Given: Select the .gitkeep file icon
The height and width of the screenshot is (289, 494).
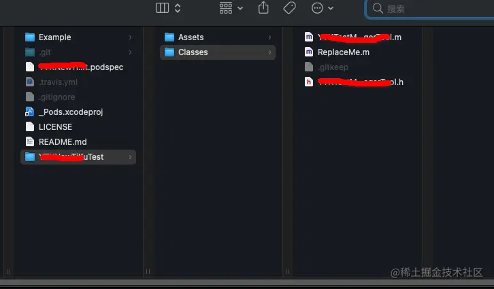Looking at the screenshot, I should [x=309, y=67].
